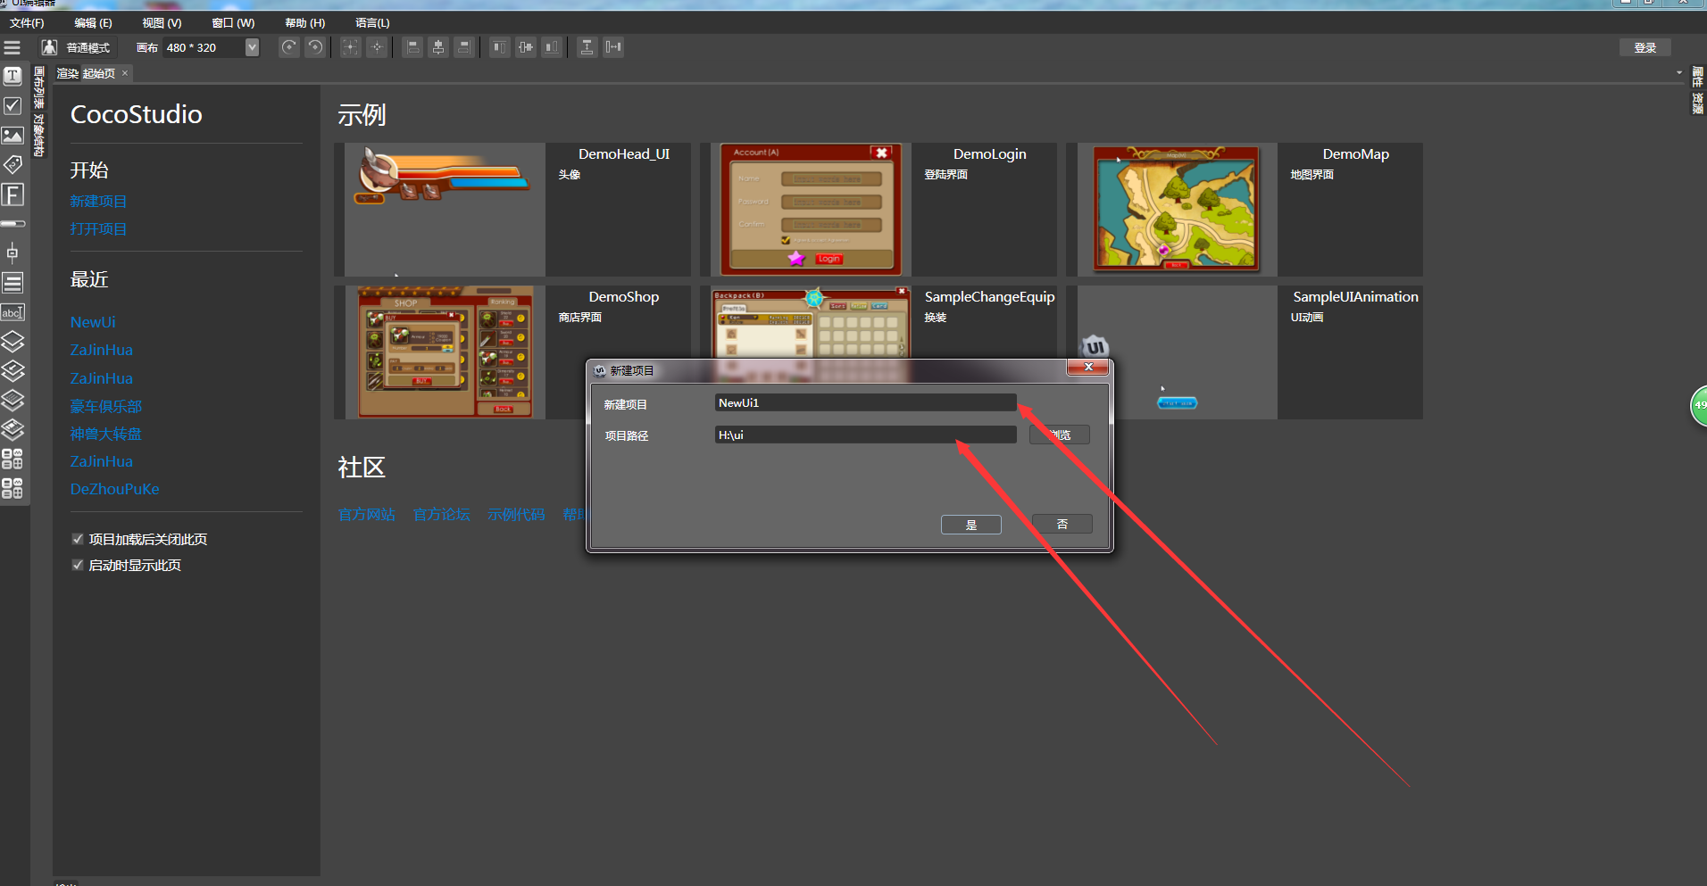Click the 浏览 browse button in dialog
1707x886 pixels.
(x=1060, y=435)
